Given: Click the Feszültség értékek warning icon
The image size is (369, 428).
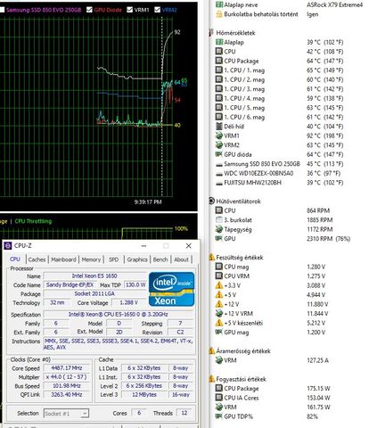Looking at the screenshot, I should click(211, 257).
